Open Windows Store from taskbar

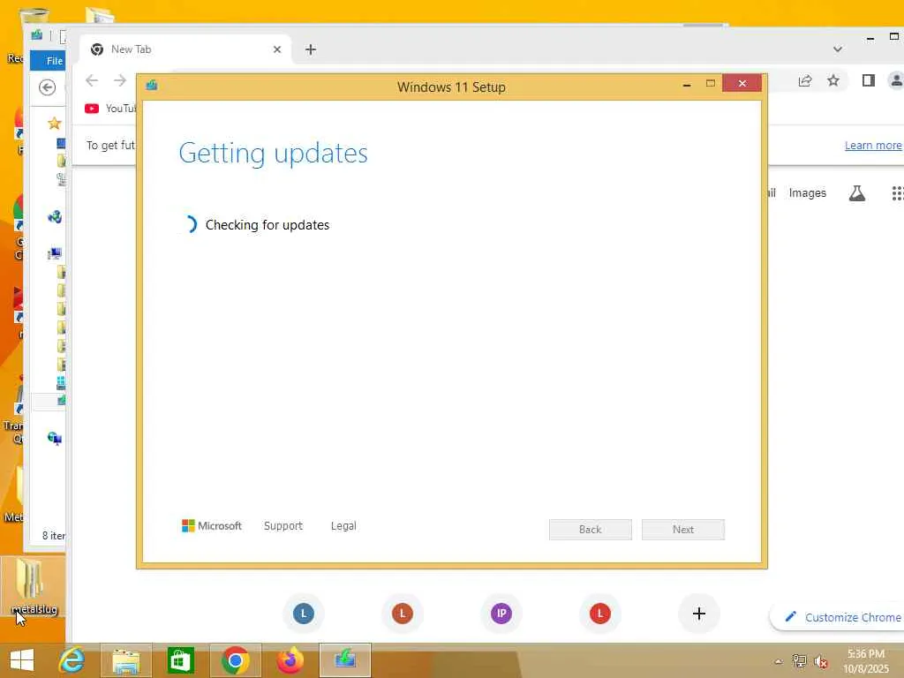pyautogui.click(x=180, y=660)
